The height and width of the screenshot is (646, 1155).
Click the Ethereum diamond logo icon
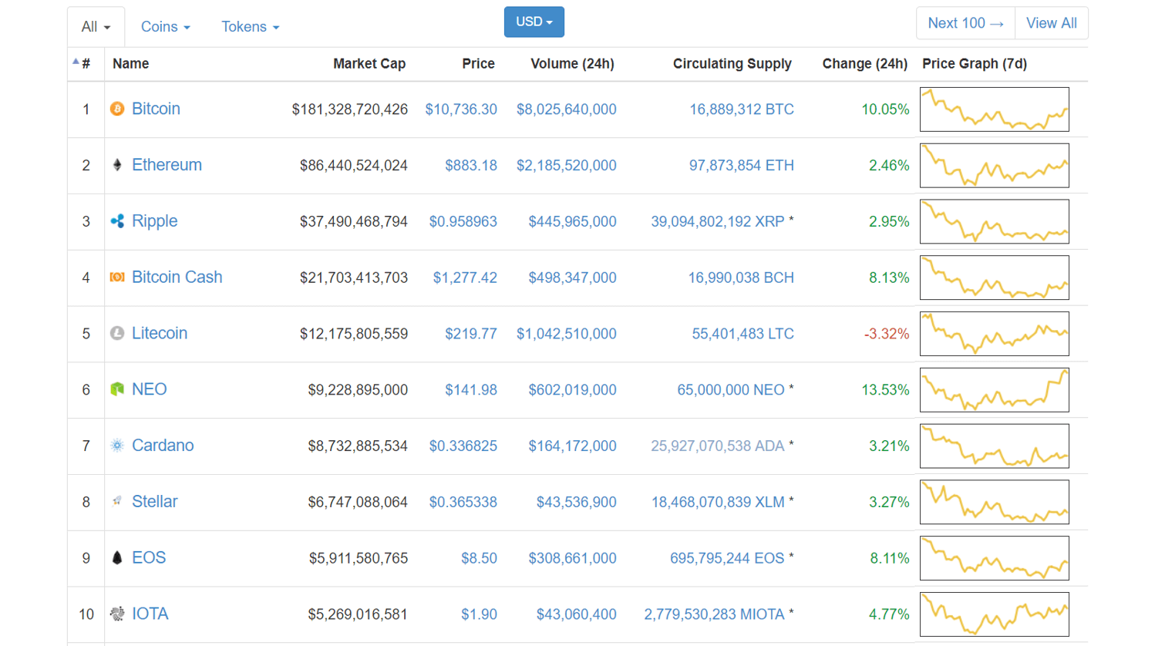(x=117, y=165)
